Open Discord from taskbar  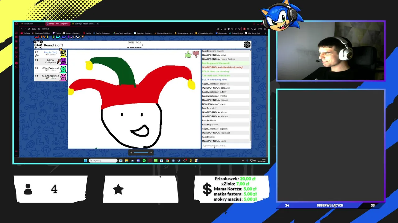pyautogui.click(x=138, y=160)
